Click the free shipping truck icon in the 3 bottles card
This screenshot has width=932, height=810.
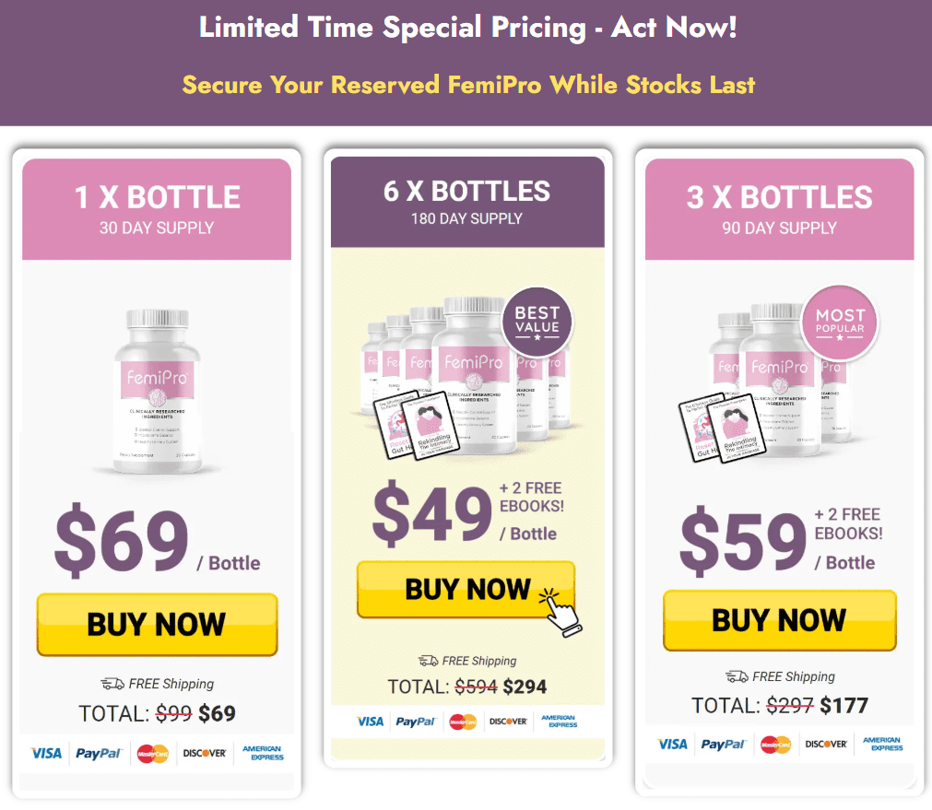(x=737, y=676)
